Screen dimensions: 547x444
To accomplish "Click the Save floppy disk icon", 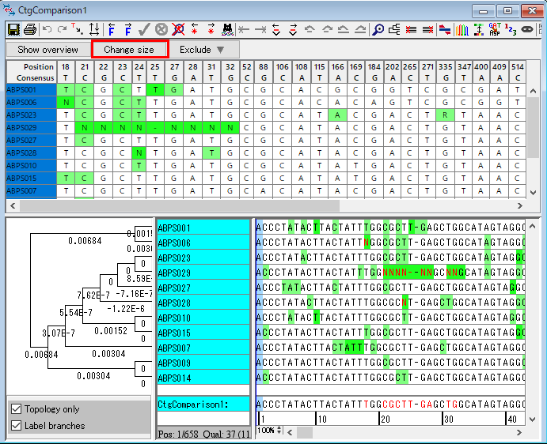I will pos(13,30).
